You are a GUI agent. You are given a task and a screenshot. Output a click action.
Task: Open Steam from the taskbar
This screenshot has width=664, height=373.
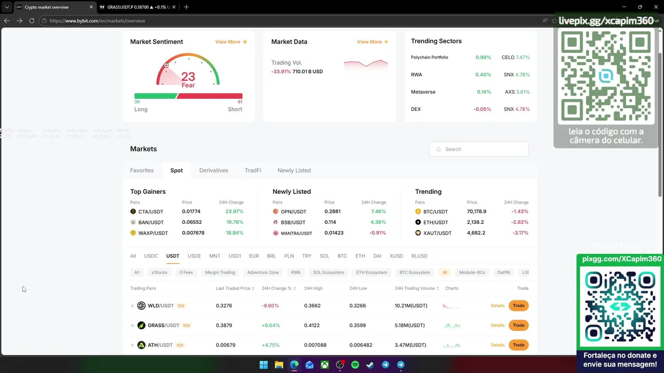point(370,365)
